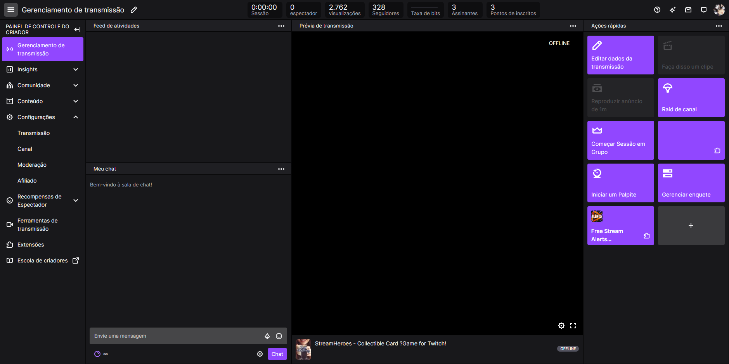Open whispers speech bubble icon
The width and height of the screenshot is (729, 364).
[703, 10]
